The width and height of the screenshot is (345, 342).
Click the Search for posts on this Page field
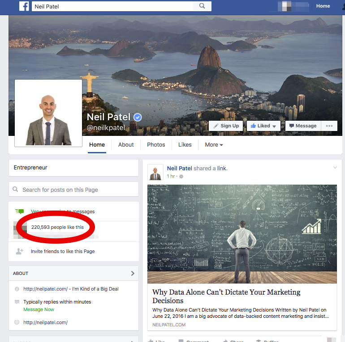pyautogui.click(x=74, y=189)
